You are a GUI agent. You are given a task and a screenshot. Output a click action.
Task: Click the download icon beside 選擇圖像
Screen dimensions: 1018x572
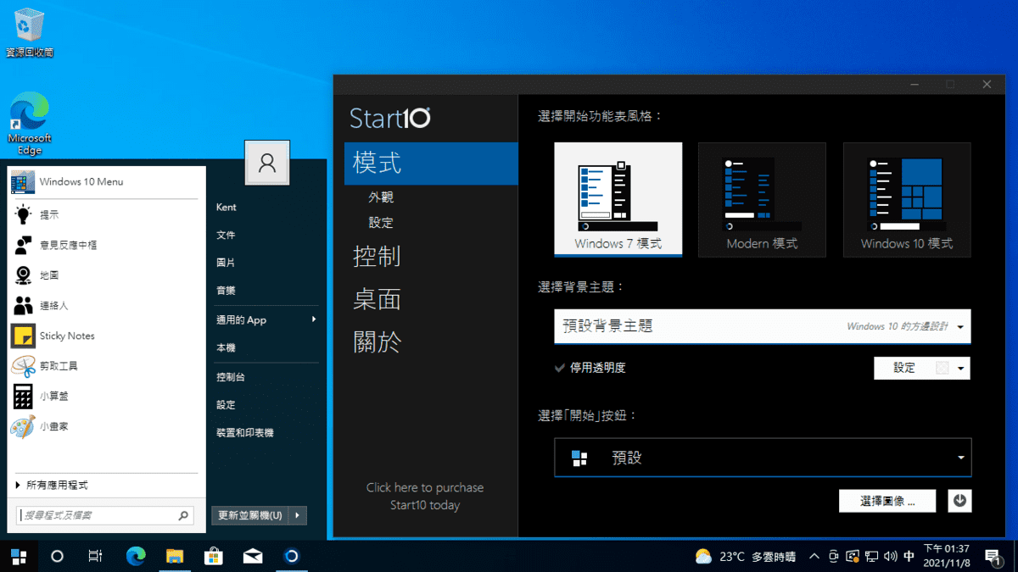(x=959, y=501)
